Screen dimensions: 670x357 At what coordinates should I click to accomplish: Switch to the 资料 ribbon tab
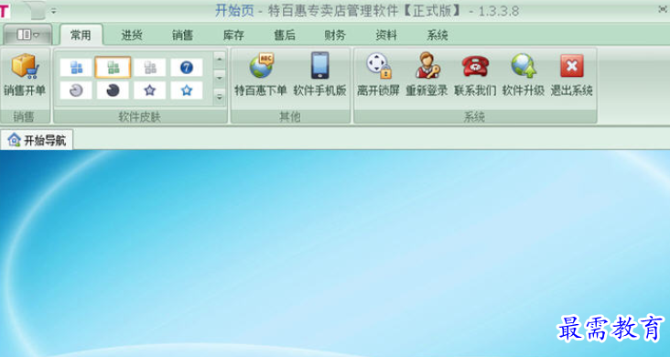point(386,35)
